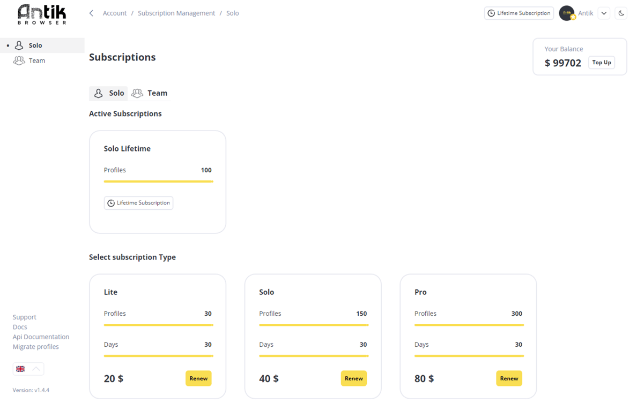Click the Solo Lifetime card title
637x411 pixels.
pos(127,149)
